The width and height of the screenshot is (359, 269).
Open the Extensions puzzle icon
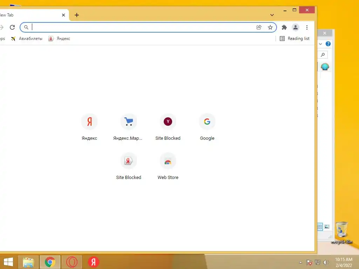[x=284, y=27]
